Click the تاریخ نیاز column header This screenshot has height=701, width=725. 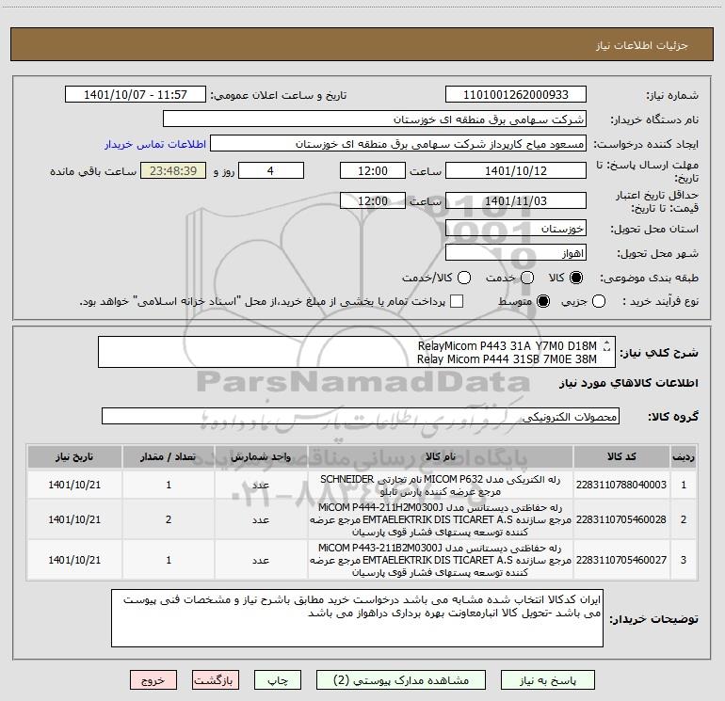(74, 456)
